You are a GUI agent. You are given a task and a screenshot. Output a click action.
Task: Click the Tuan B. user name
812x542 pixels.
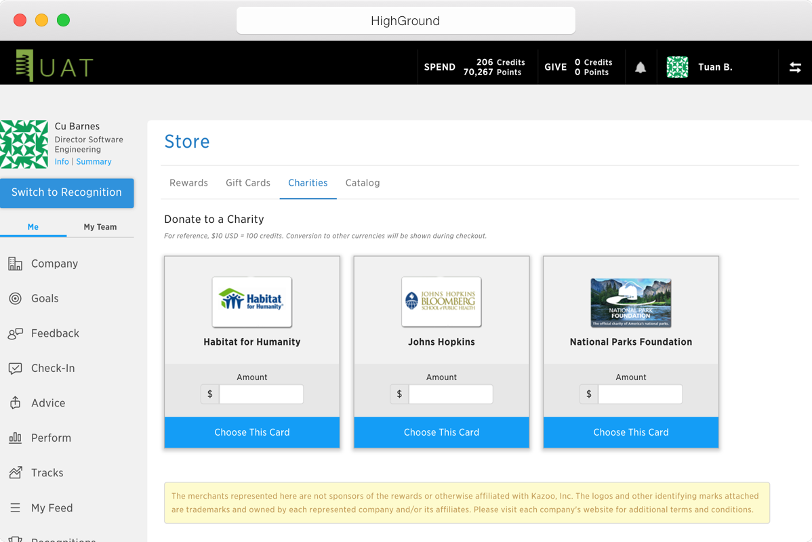pos(715,67)
